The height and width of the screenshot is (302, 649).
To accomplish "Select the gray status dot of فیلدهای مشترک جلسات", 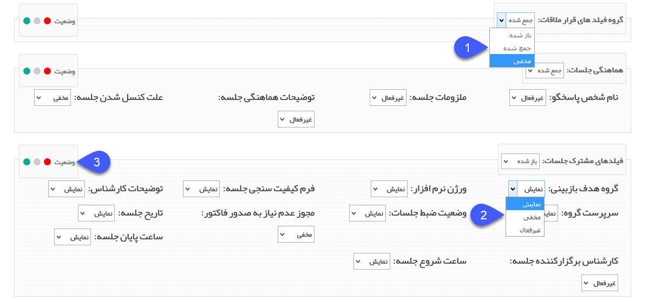I will coord(37,162).
